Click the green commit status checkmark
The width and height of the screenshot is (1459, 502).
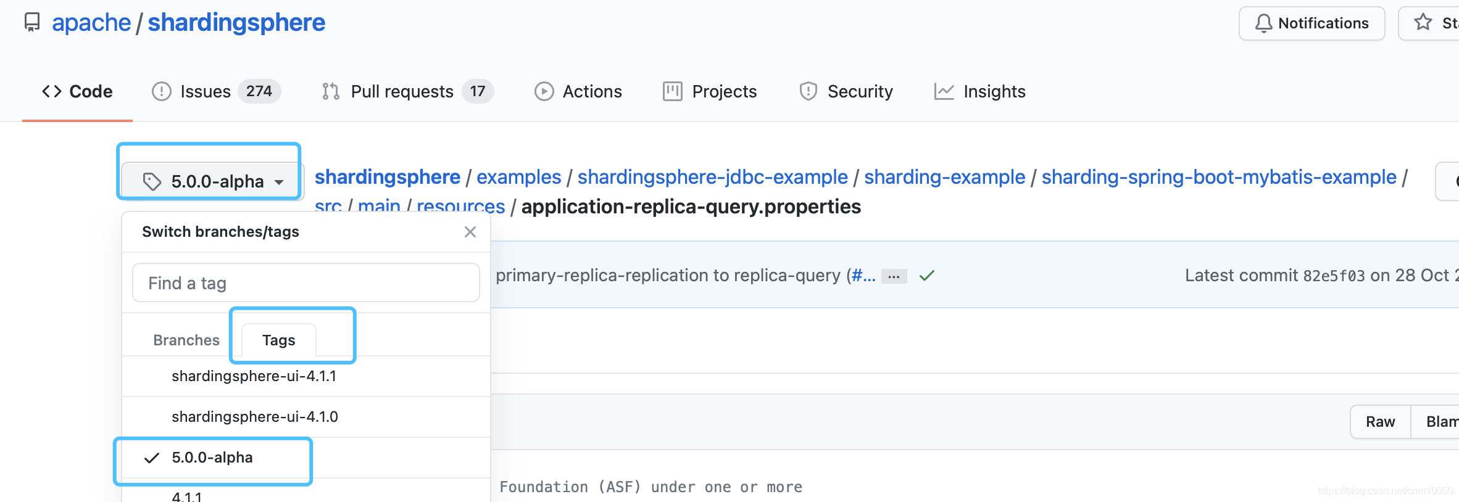point(927,276)
